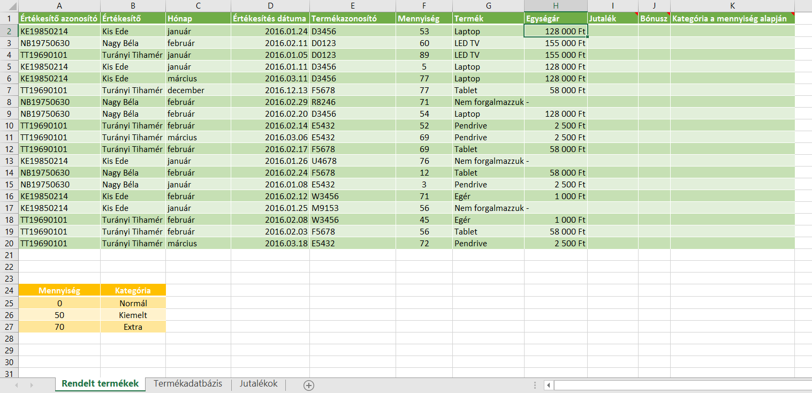The image size is (812, 393).
Task: Switch to the Termékadatbázis sheet tab
Action: coord(187,384)
